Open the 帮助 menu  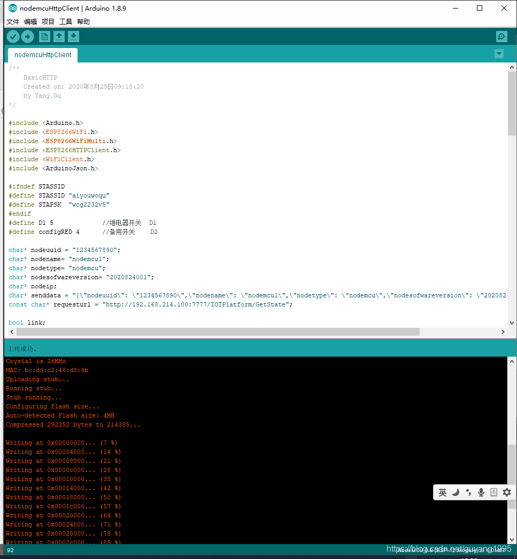coord(83,22)
